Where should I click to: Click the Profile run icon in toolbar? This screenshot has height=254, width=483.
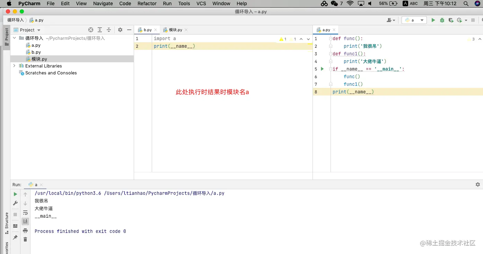point(460,20)
